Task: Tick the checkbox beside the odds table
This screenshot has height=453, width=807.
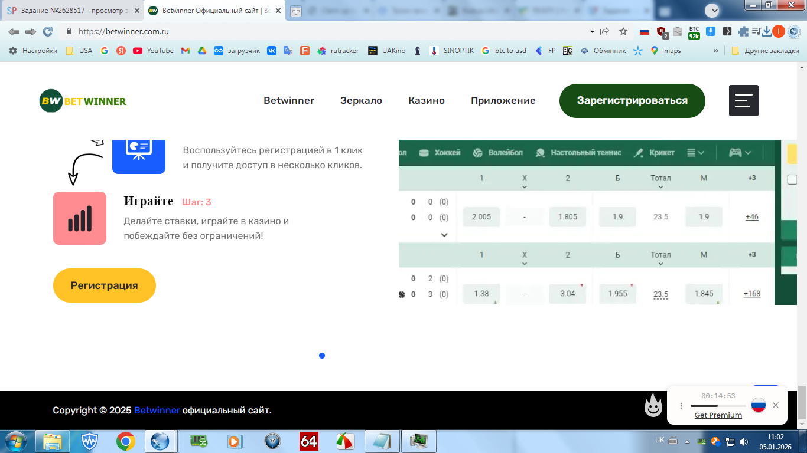Action: (792, 179)
